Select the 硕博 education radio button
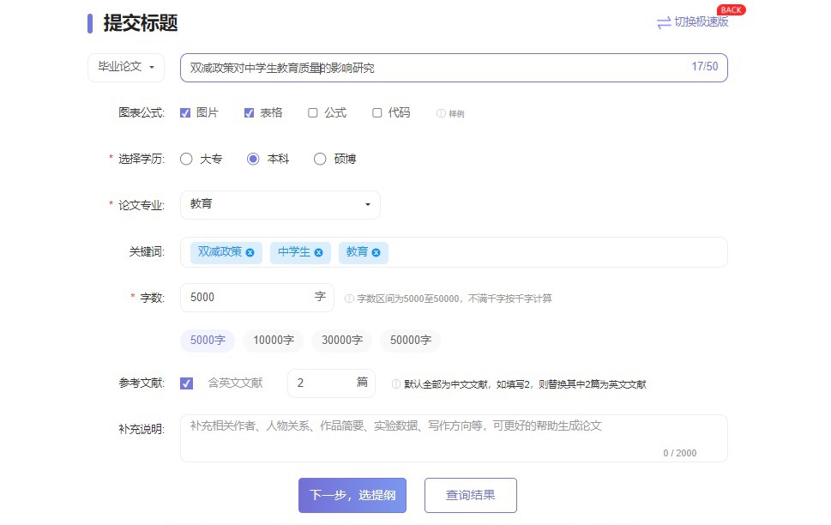831x525 pixels. 320,159
